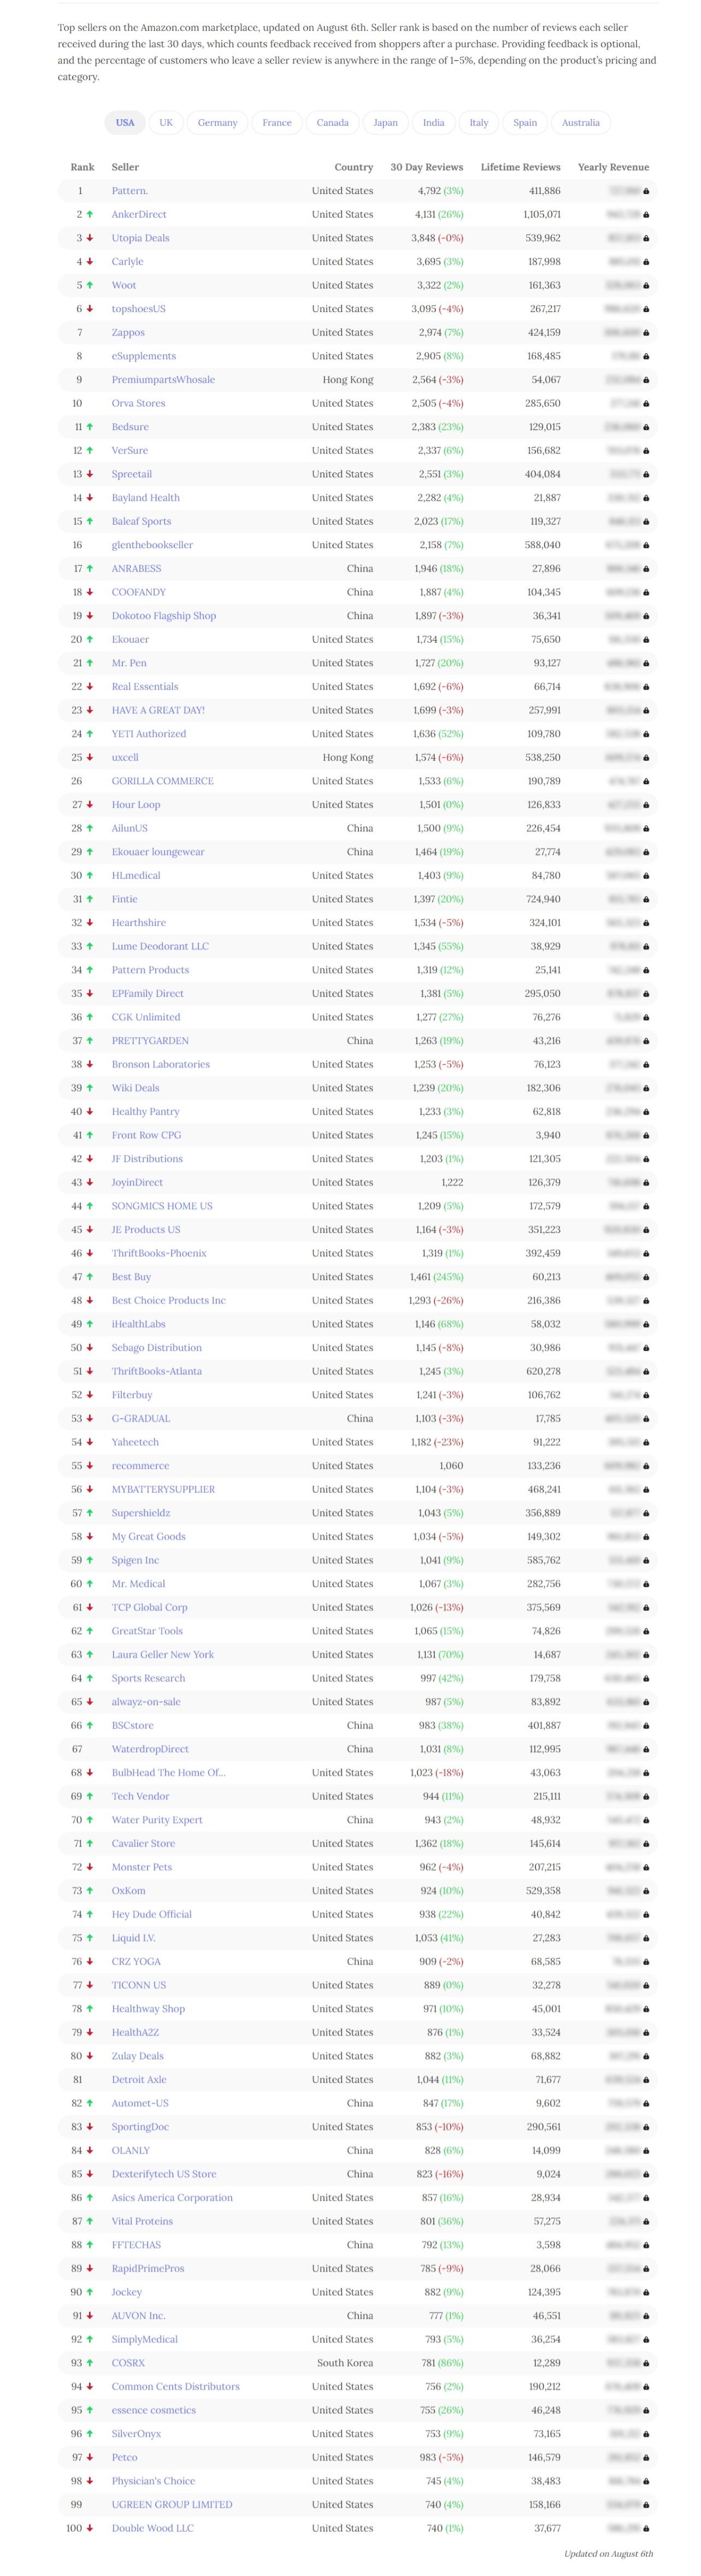
Task: Click the up arrow next to YETI Authorized rank
Action: 90,734
